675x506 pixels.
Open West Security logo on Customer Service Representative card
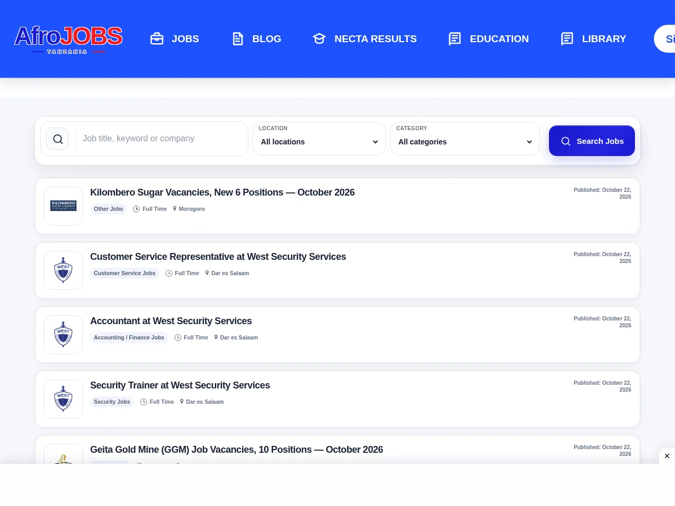tap(63, 270)
